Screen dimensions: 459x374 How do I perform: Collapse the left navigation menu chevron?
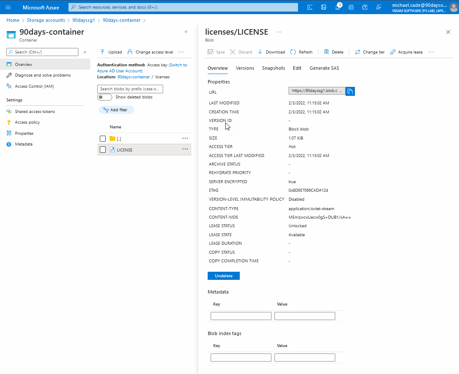click(85, 52)
